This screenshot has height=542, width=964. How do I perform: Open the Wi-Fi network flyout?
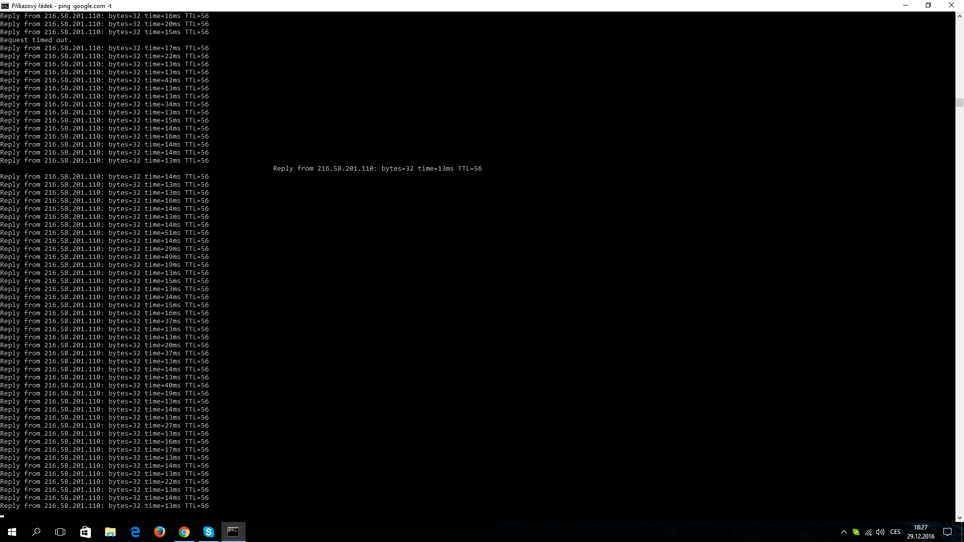pos(869,532)
